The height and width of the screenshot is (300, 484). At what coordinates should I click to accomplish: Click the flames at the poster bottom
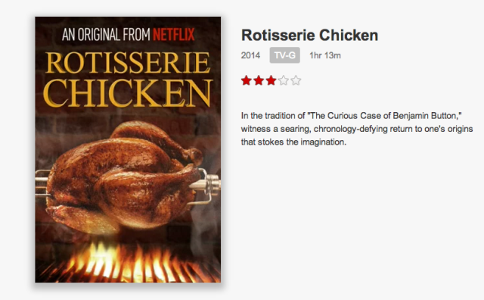(x=129, y=263)
